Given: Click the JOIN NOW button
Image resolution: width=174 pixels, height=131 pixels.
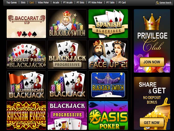Looking at the screenshot, I should pos(152,62).
